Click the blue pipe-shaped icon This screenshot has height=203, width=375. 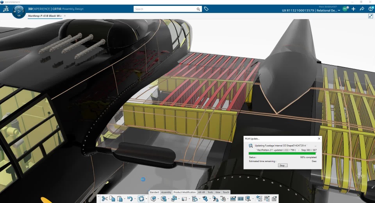[x=205, y=199]
